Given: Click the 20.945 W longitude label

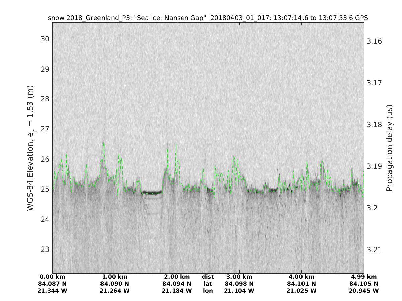Looking at the screenshot, I should pyautogui.click(x=364, y=291).
